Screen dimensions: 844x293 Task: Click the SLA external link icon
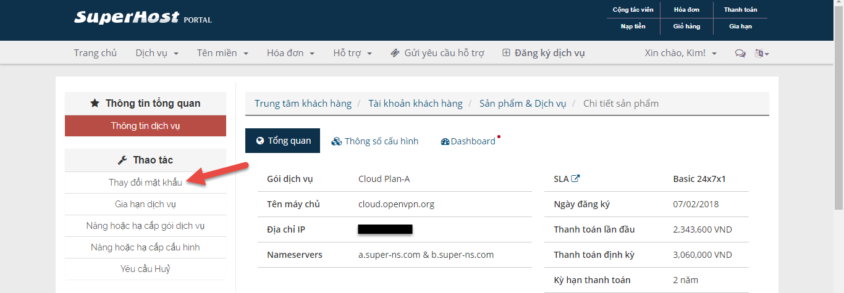[575, 179]
